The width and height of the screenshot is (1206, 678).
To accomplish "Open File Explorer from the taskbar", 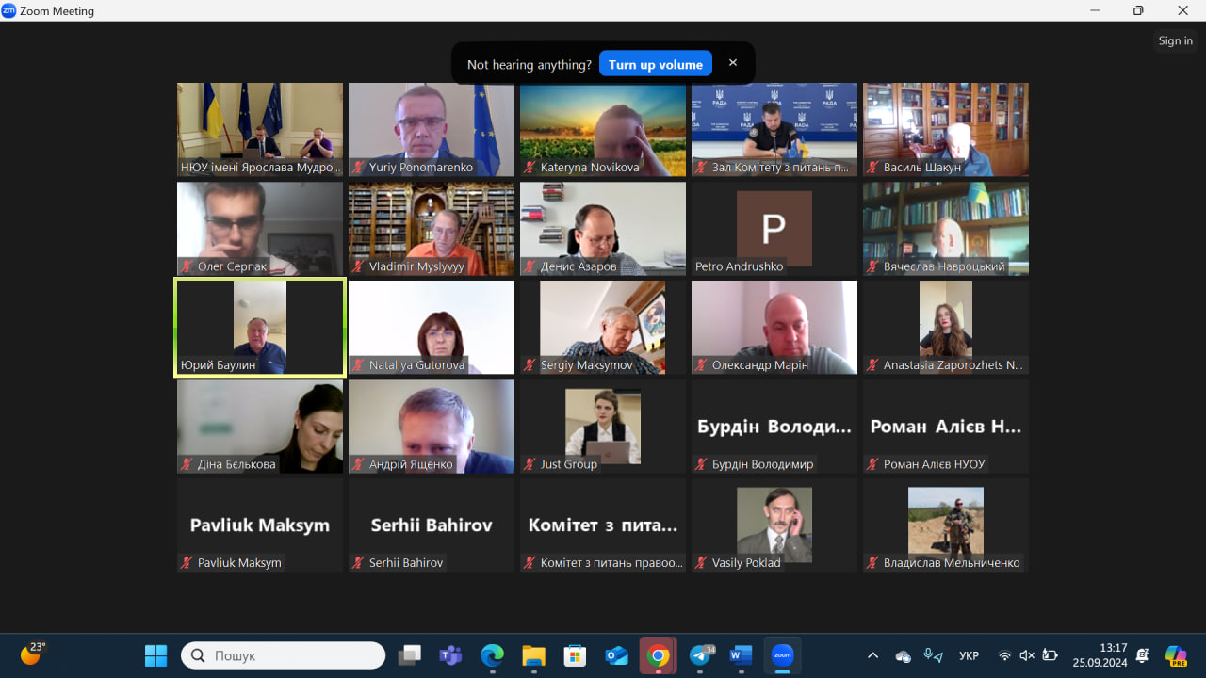I will tap(533, 655).
